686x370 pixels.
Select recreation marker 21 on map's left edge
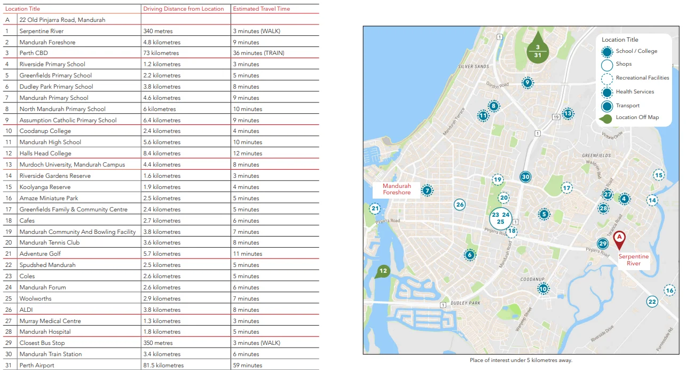click(375, 209)
